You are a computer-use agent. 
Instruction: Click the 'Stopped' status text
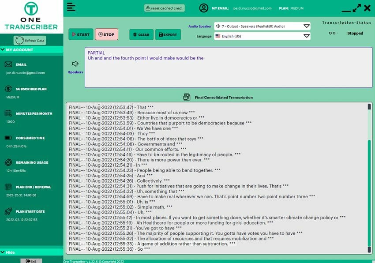click(x=355, y=33)
